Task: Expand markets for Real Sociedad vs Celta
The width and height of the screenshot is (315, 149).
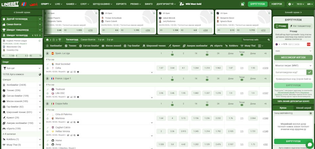Action: (x=152, y=72)
